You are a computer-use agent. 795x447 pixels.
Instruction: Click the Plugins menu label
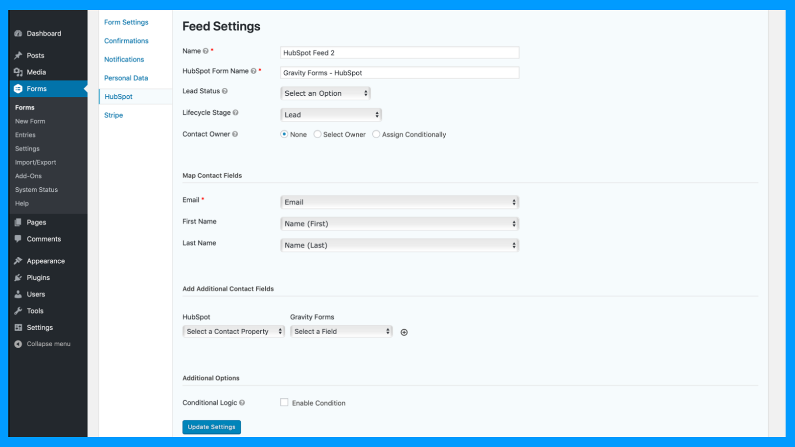38,278
